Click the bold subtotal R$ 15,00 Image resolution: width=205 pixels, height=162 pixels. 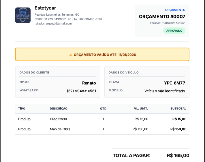[x=179, y=119]
